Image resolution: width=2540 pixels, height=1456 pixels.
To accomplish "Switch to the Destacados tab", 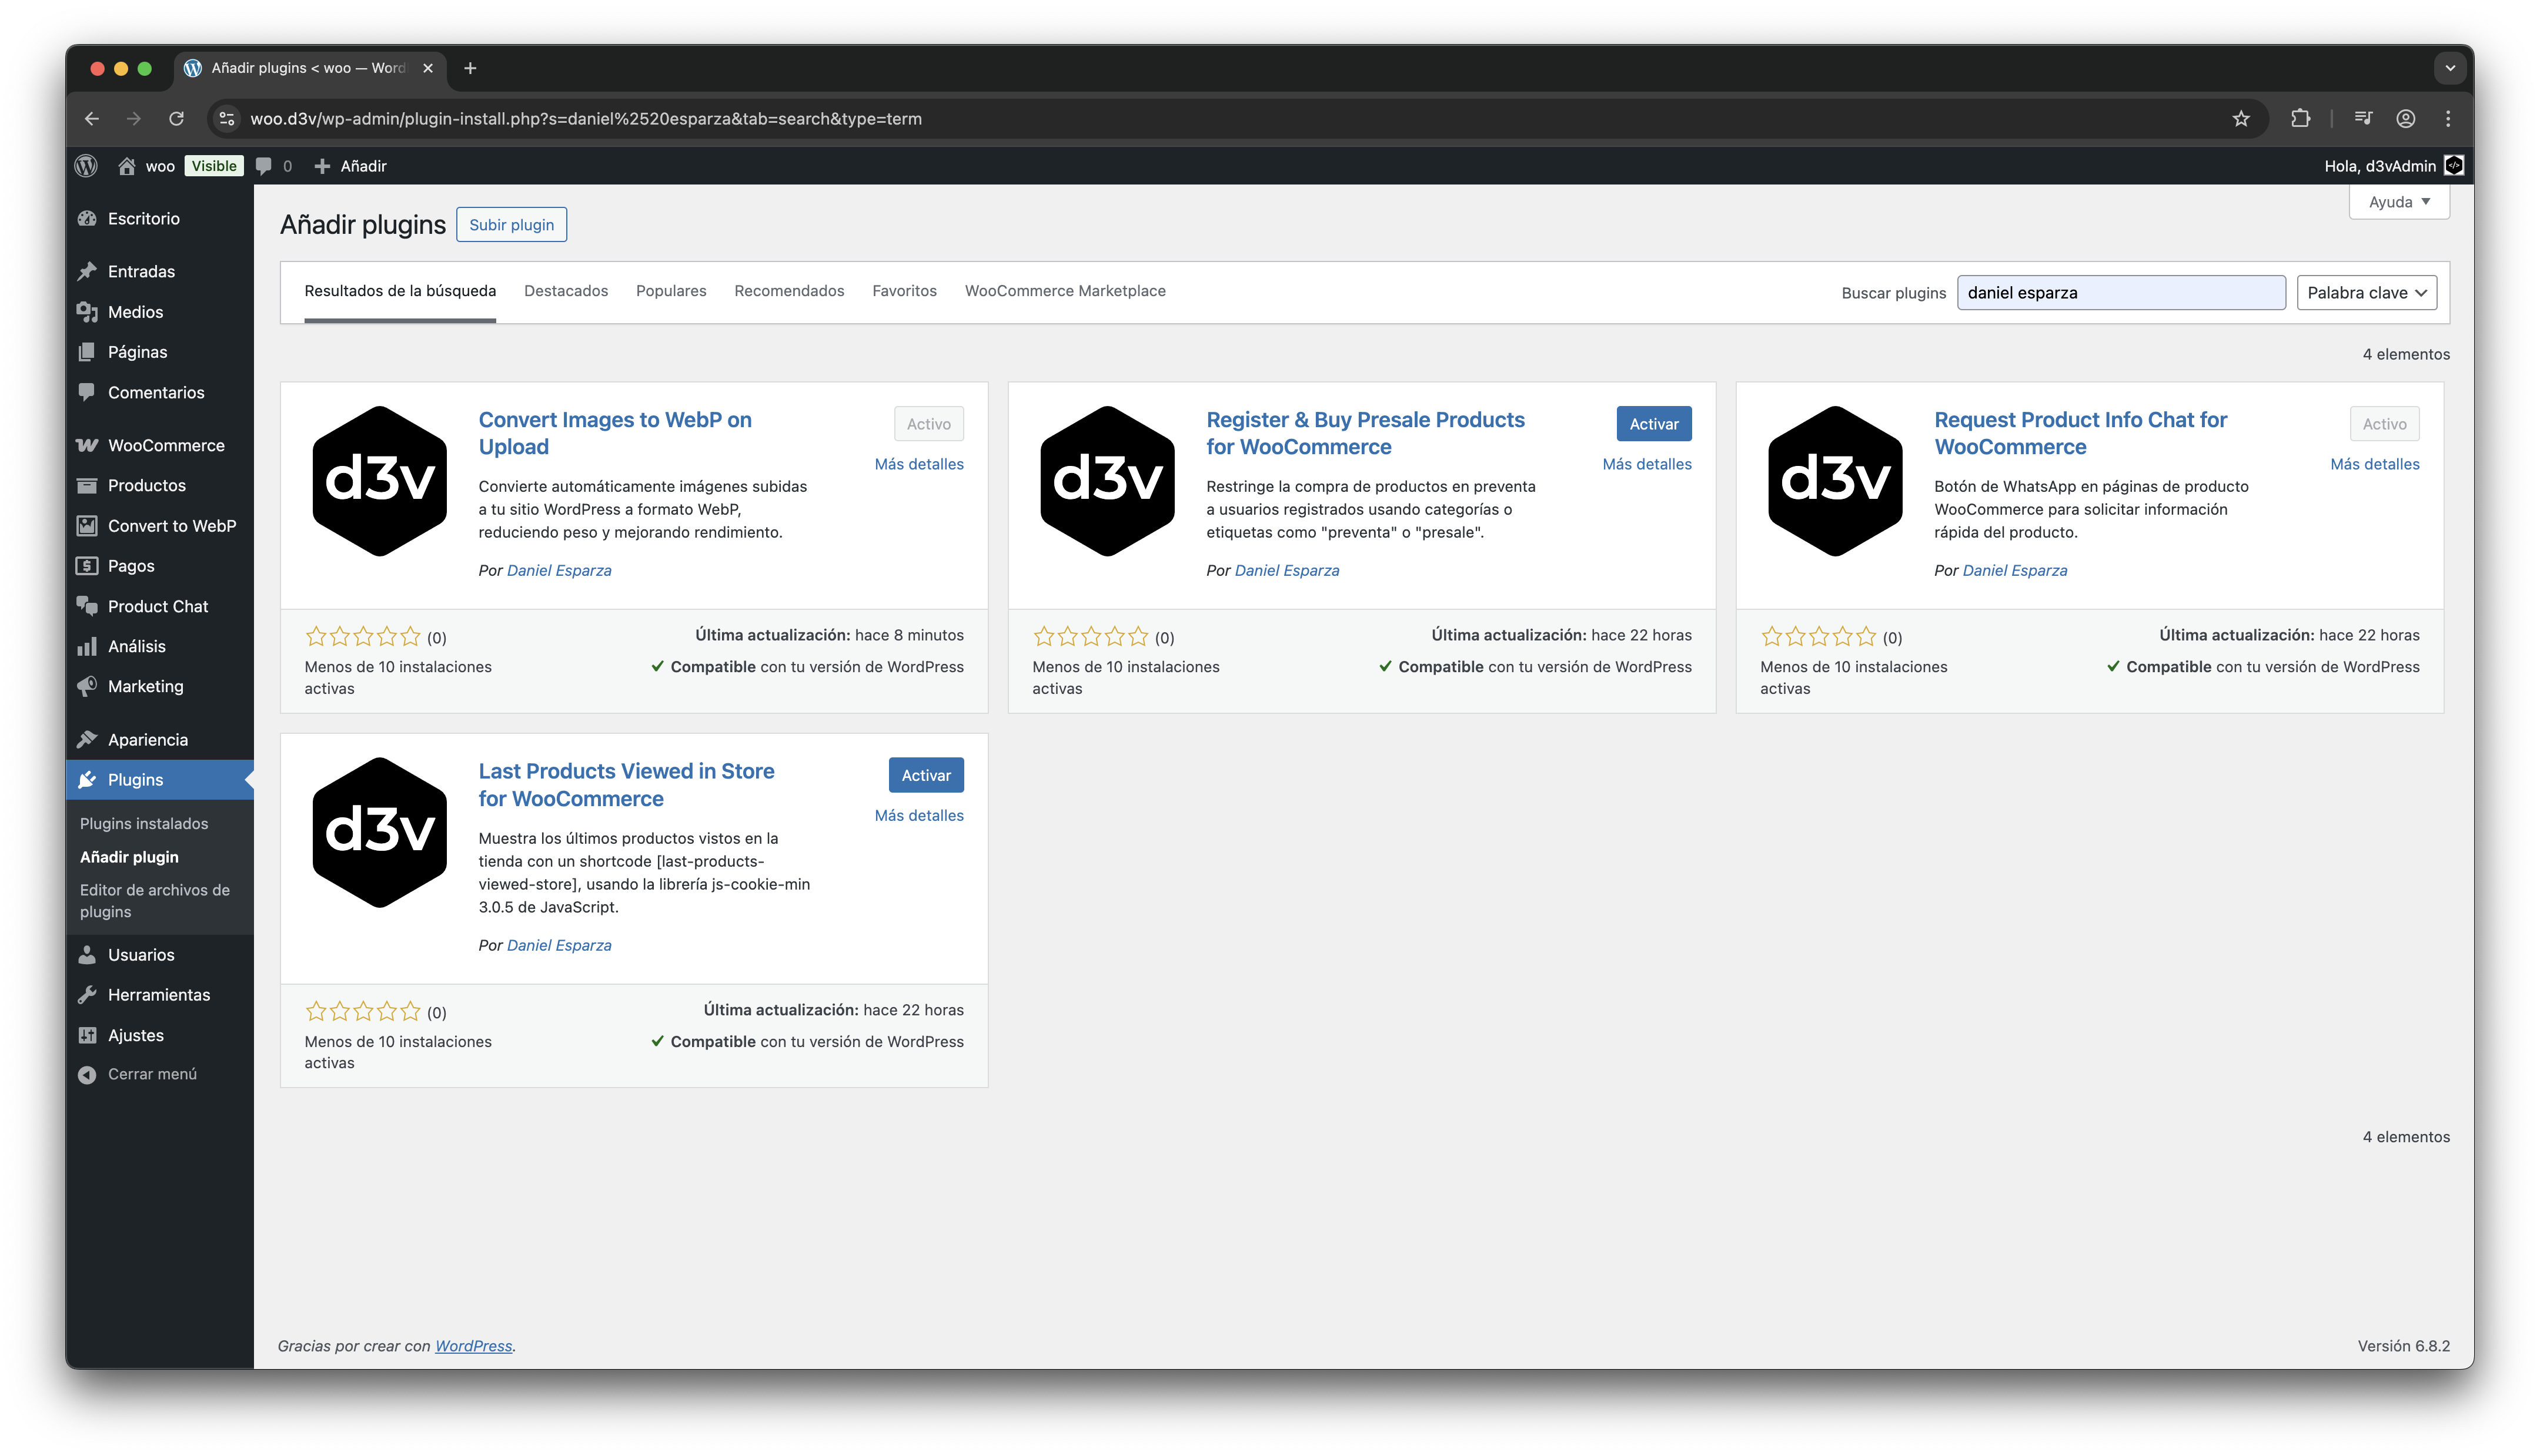I will [566, 291].
